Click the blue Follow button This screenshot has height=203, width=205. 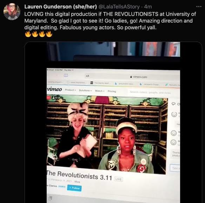tap(74, 188)
